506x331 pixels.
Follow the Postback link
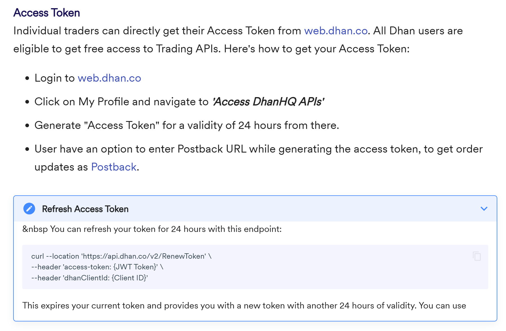114,167
